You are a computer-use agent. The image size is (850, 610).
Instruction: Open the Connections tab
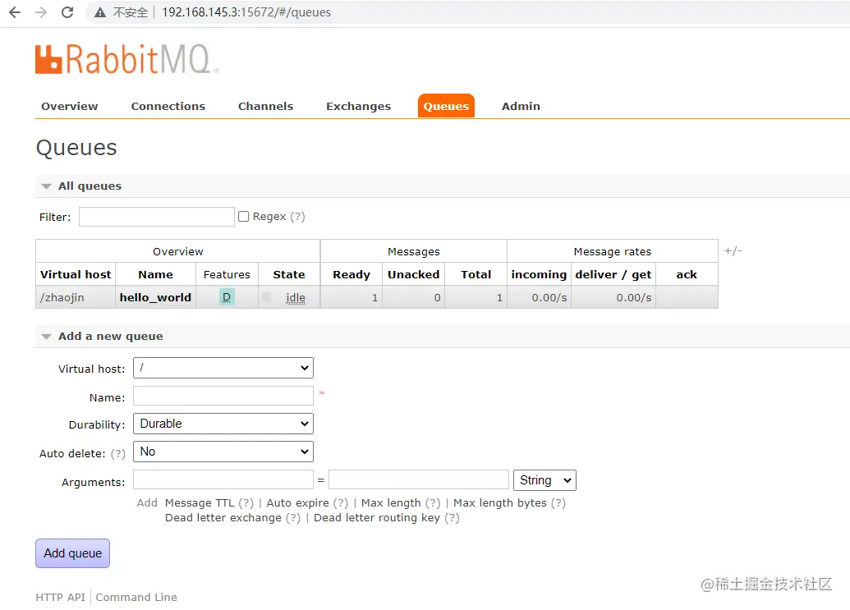point(168,106)
